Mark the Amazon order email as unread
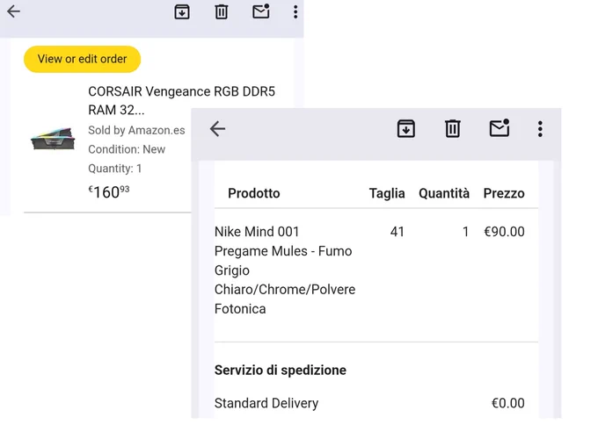This screenshot has width=598, height=425. point(261,11)
